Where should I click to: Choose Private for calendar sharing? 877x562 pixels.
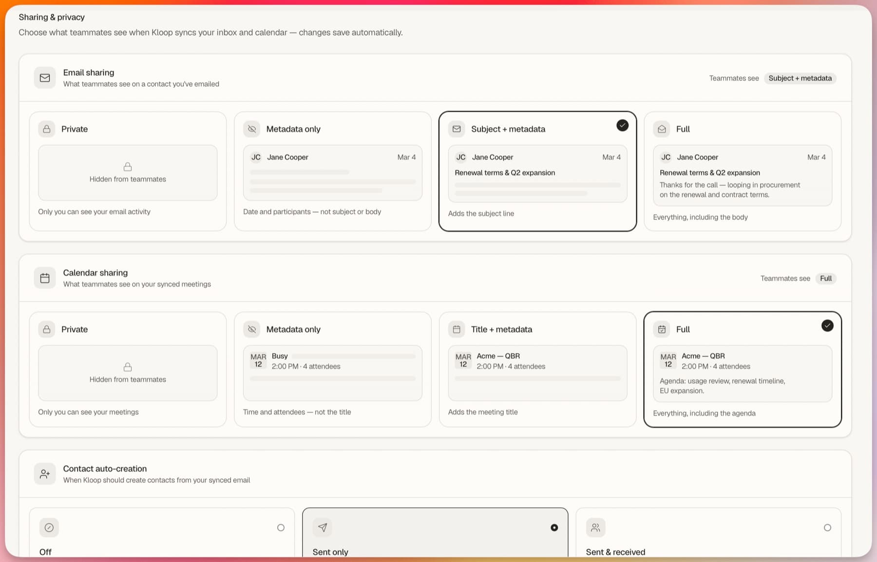pyautogui.click(x=128, y=370)
